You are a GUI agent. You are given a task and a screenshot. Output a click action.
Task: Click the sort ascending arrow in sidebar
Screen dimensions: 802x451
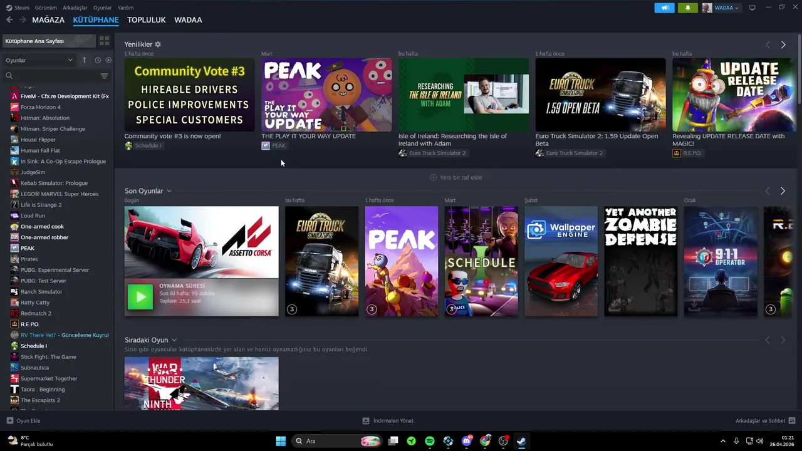[84, 60]
